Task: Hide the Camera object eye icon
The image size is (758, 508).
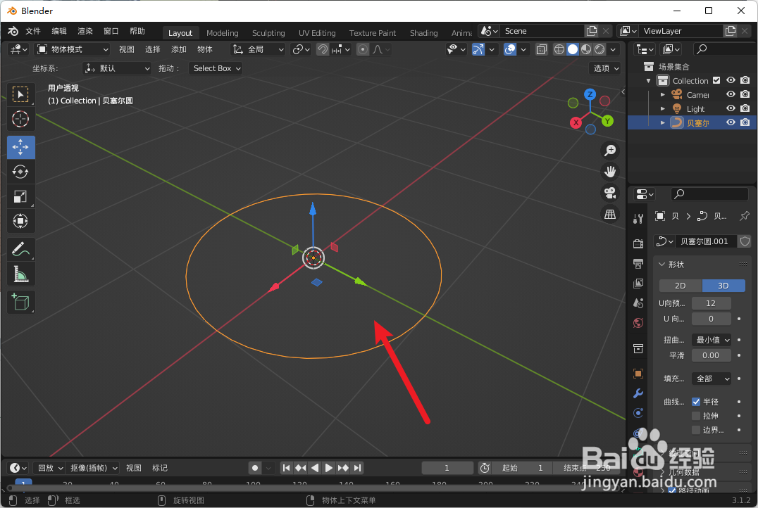Action: pyautogui.click(x=731, y=94)
